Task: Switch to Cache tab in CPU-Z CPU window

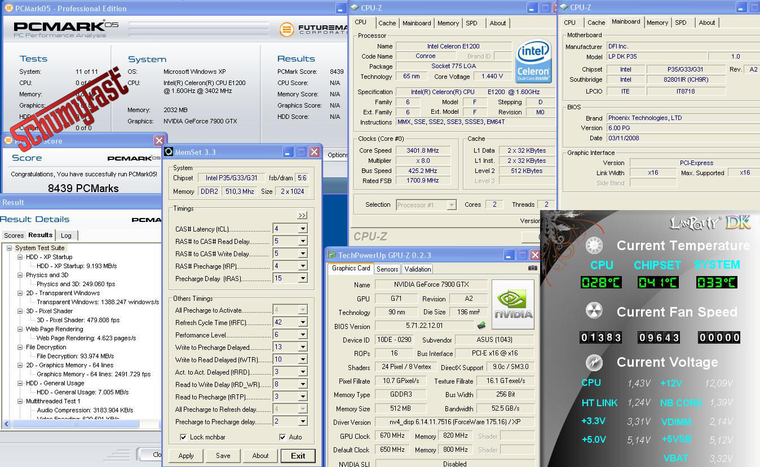Action: point(387,23)
